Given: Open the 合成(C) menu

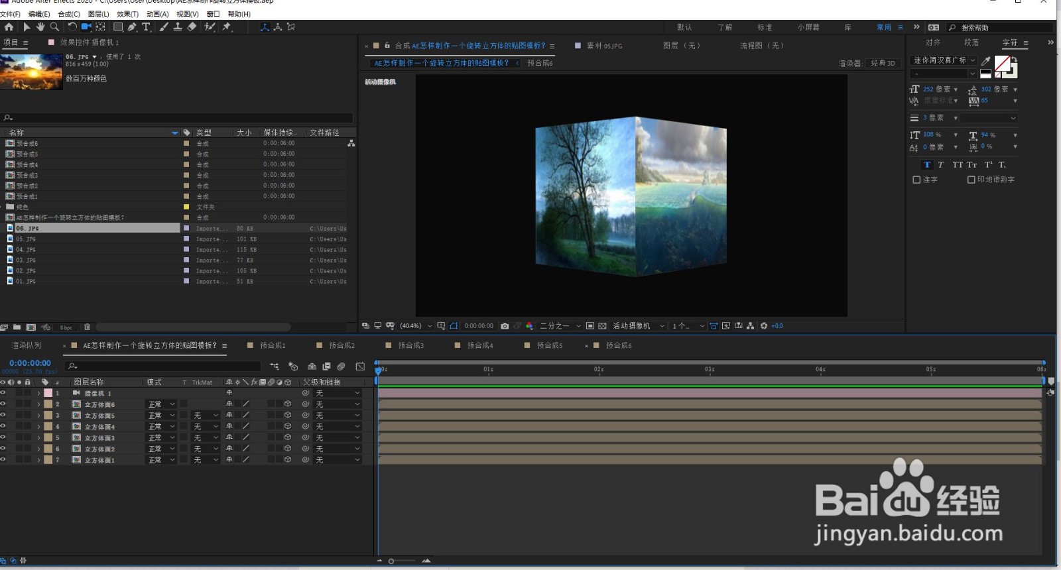Looking at the screenshot, I should point(69,14).
